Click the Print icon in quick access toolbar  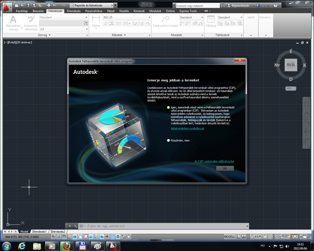tap(49, 5)
